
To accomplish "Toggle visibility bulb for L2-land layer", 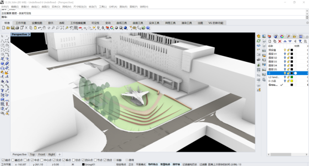I will point(285,77).
